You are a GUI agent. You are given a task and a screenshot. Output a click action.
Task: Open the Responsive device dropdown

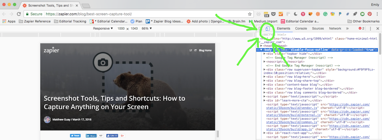click(x=103, y=29)
